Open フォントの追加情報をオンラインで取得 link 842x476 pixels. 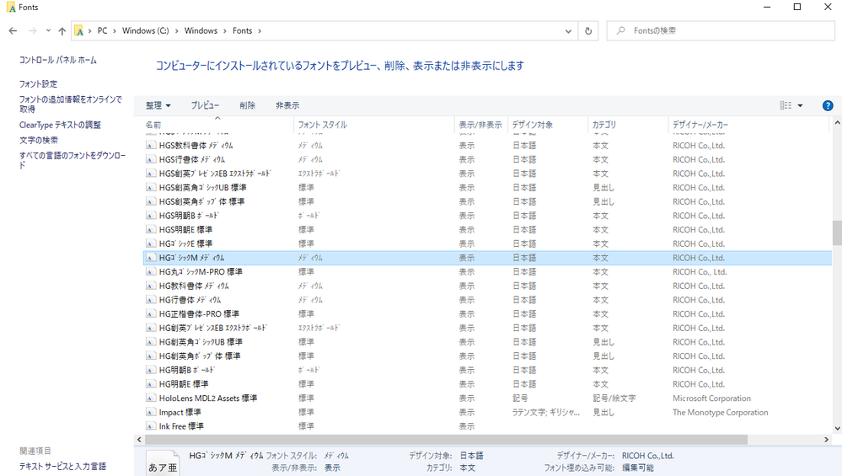[x=71, y=104]
